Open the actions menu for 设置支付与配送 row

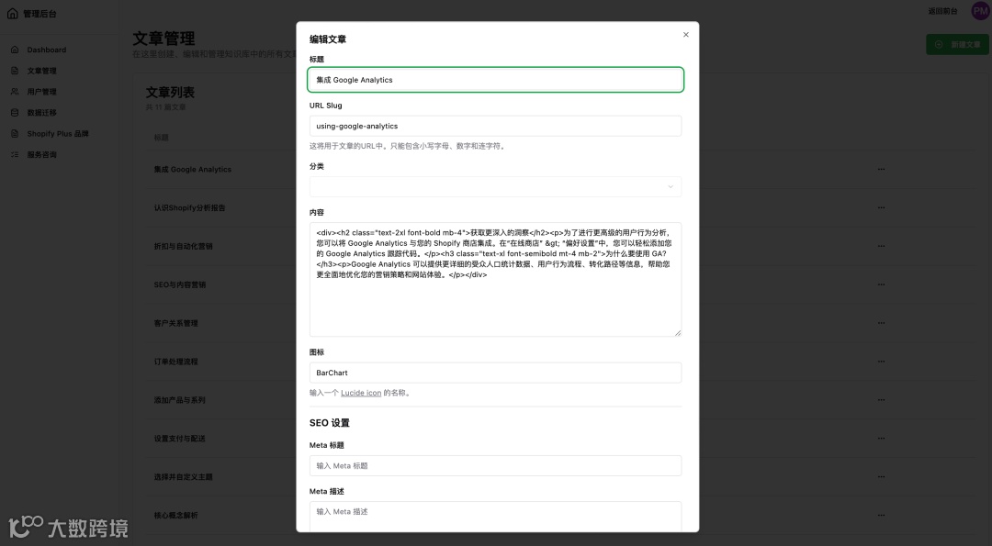[x=881, y=439]
